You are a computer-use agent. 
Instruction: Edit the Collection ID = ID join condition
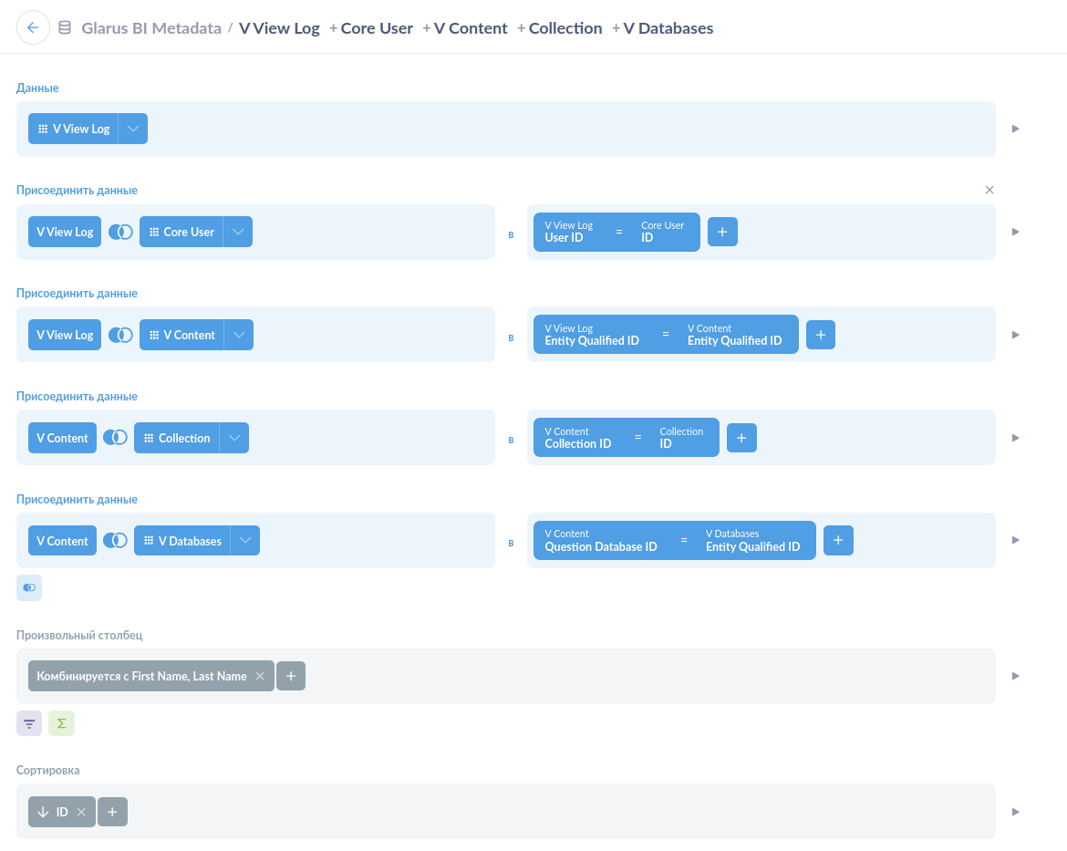626,437
